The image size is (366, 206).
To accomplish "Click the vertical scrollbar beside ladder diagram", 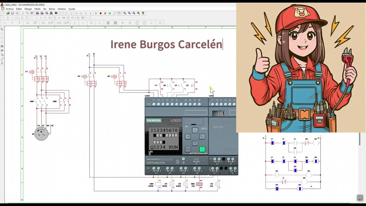I will tap(359, 139).
